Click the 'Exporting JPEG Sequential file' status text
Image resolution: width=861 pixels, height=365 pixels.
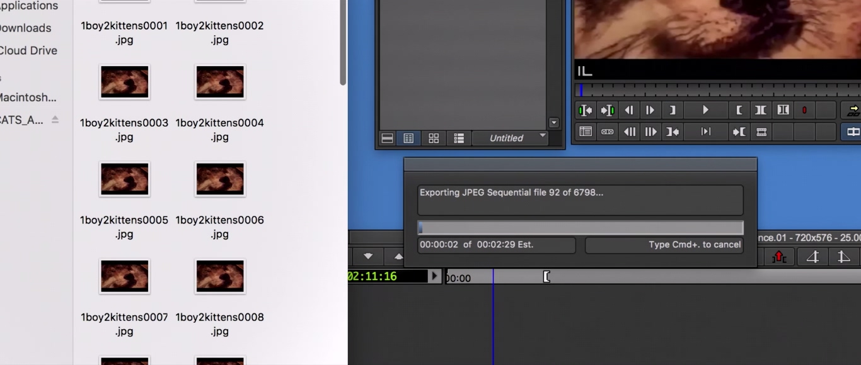(x=511, y=193)
